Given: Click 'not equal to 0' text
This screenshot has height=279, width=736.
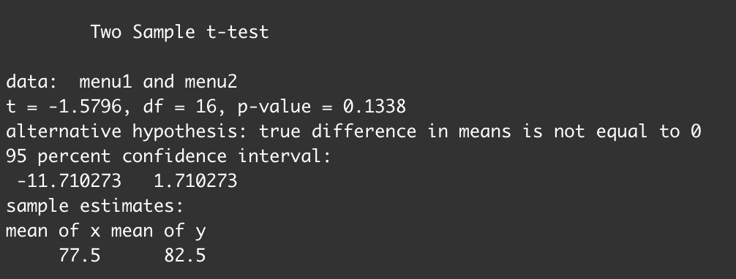Looking at the screenshot, I should [627, 131].
